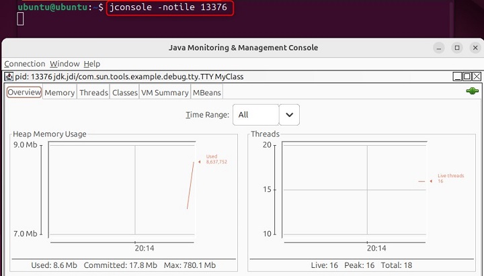
Task: Click the pid 13376 frame title text
Action: (129, 77)
